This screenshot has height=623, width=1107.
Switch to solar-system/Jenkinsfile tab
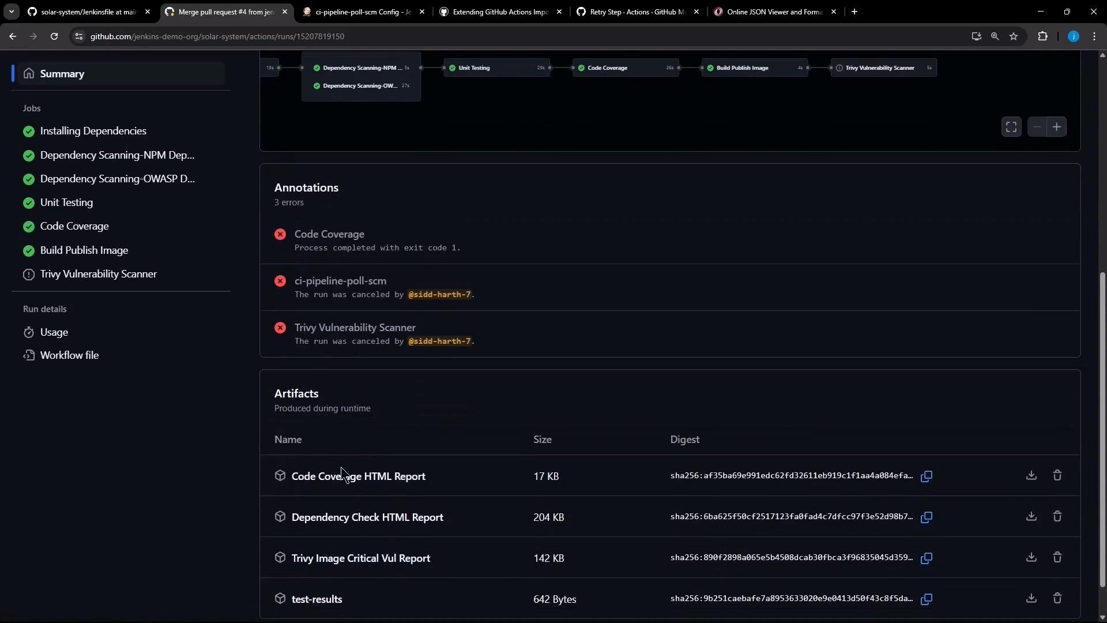click(x=88, y=12)
